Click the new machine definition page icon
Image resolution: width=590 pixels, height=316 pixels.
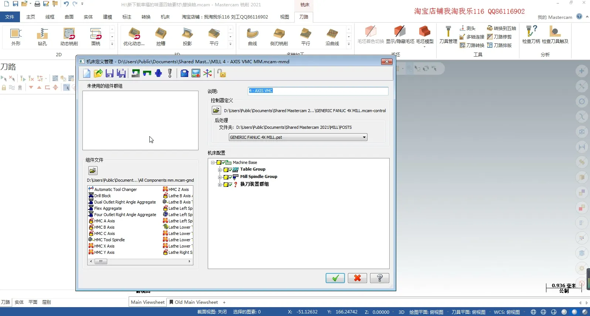[x=87, y=73]
